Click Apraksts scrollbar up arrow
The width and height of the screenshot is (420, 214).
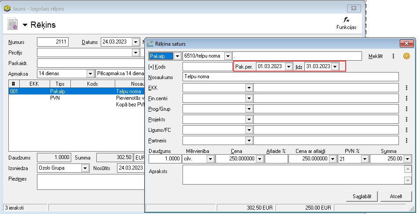[x=408, y=169]
